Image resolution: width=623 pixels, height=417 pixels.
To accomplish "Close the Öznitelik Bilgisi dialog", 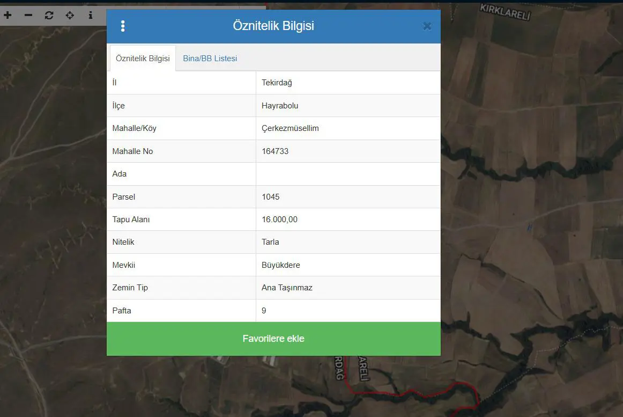I will point(427,26).
